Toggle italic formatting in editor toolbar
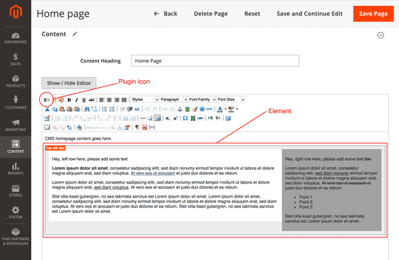The image size is (399, 260). tap(76, 100)
